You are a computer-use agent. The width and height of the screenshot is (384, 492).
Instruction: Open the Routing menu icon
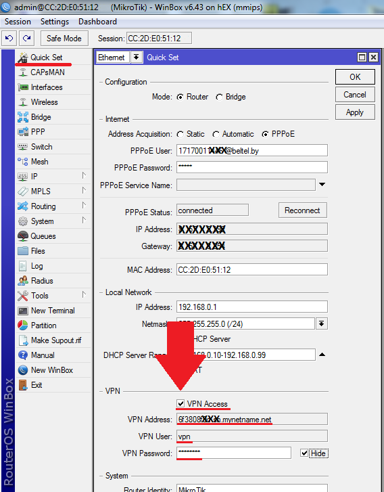click(x=23, y=206)
